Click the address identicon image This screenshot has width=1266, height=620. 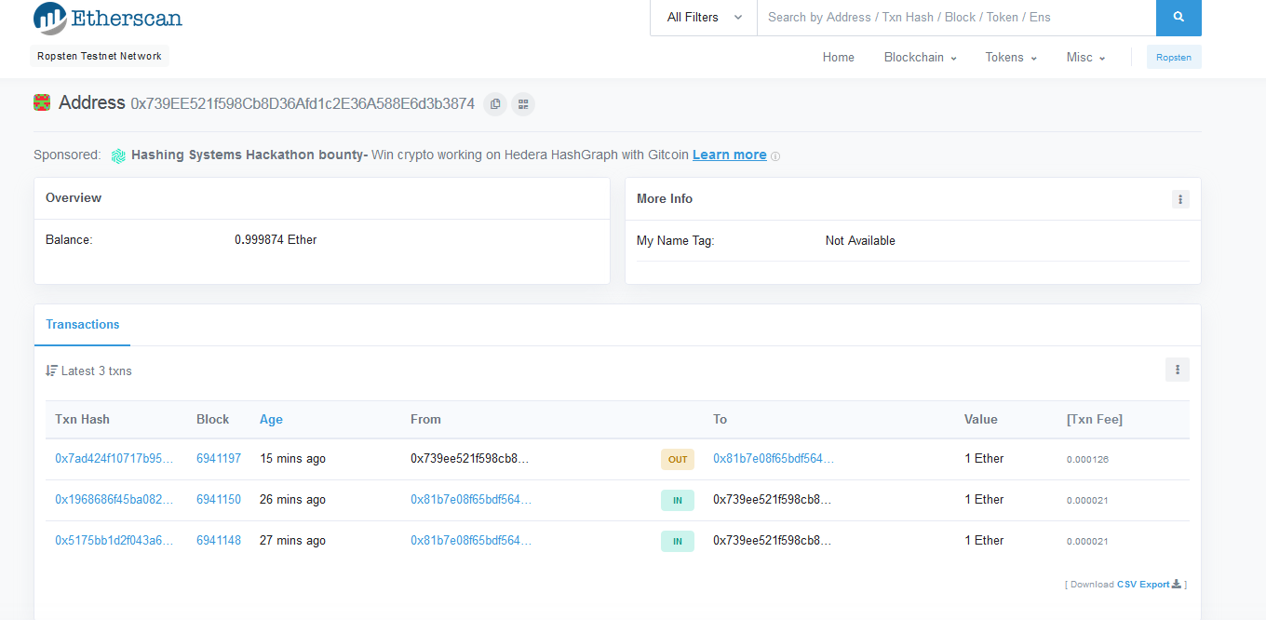point(42,103)
